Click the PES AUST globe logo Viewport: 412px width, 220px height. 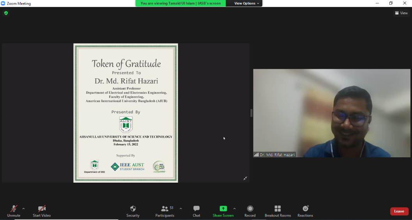(x=159, y=167)
